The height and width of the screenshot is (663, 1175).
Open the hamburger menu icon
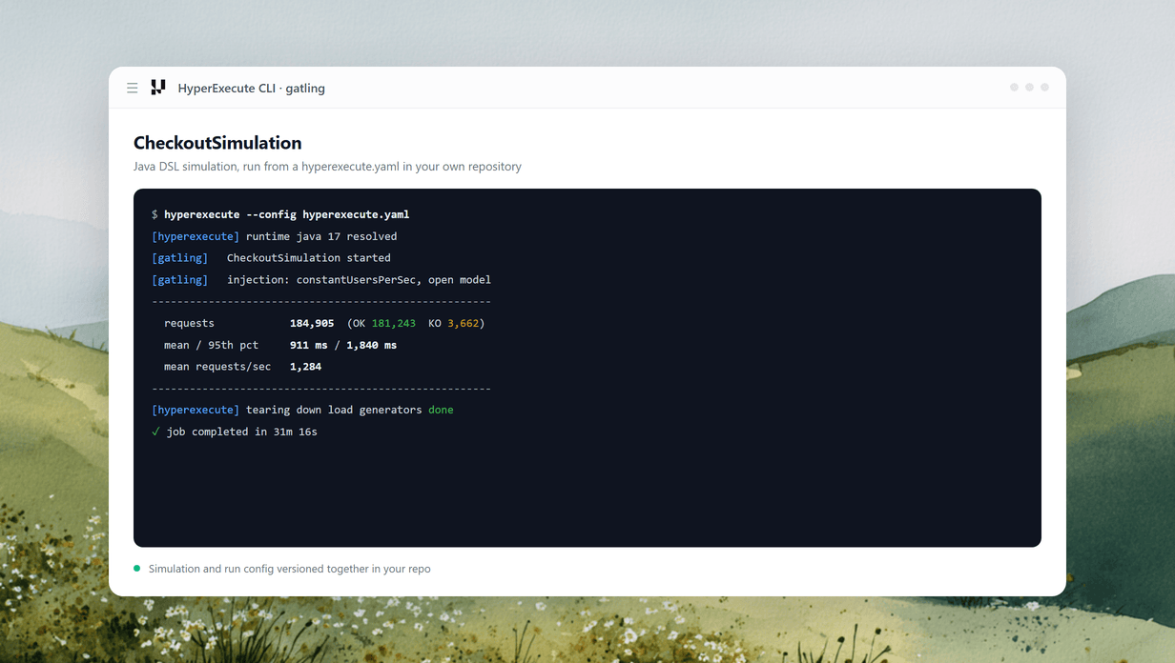pyautogui.click(x=133, y=88)
